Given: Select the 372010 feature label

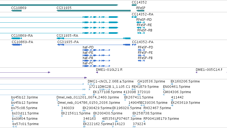Looking at the screenshot, I should pyautogui.click(x=144, y=92).
